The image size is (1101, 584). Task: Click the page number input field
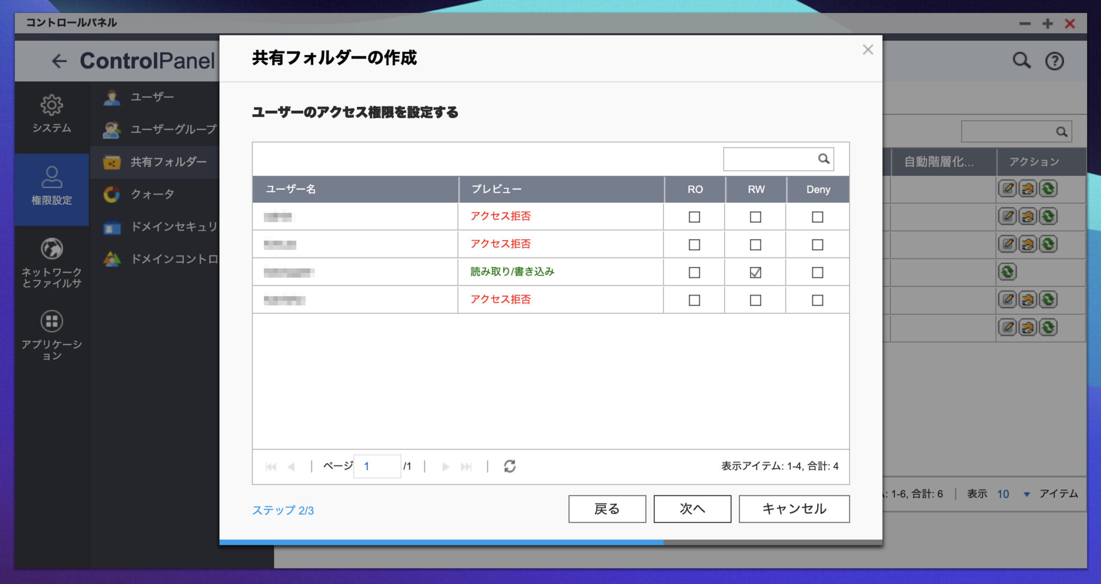pyautogui.click(x=377, y=466)
